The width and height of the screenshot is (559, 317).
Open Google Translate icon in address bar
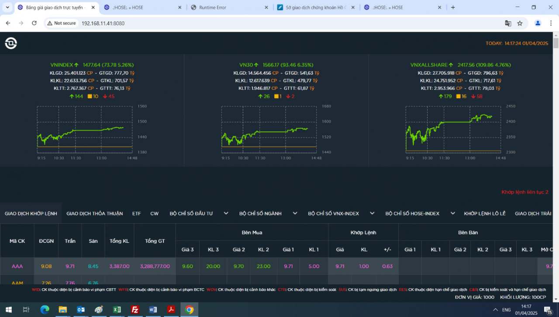click(x=508, y=23)
